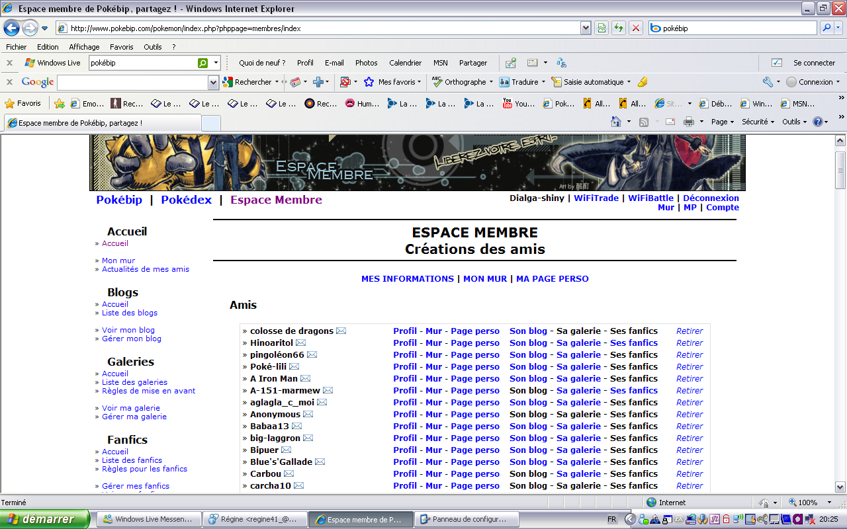Open the Page dropdown in the command bar
847x529 pixels.
[723, 122]
